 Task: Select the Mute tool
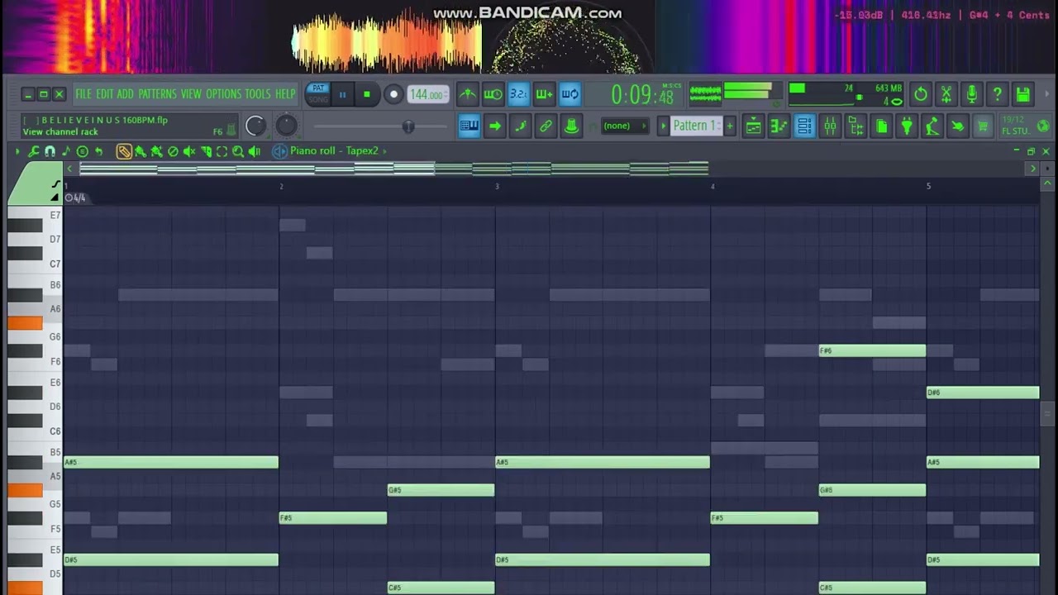[189, 151]
